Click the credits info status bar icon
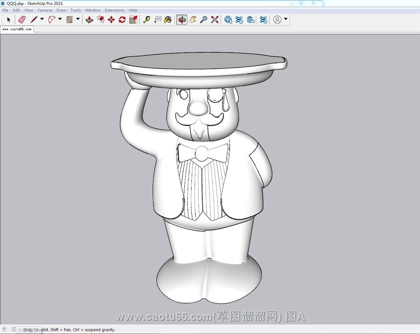 [13, 329]
